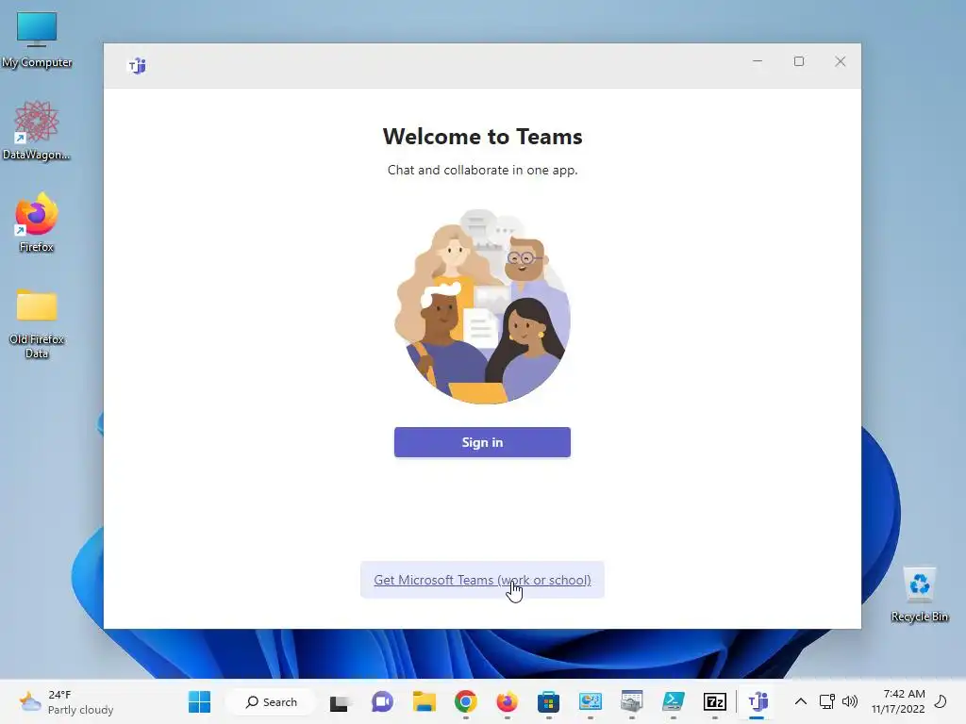Launch Firefox from taskbar

pyautogui.click(x=507, y=701)
